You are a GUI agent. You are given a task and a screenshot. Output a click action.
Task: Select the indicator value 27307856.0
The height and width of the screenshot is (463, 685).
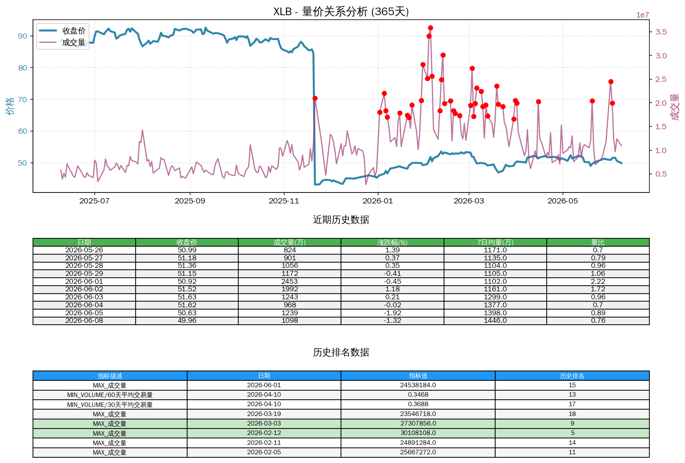tap(418, 424)
